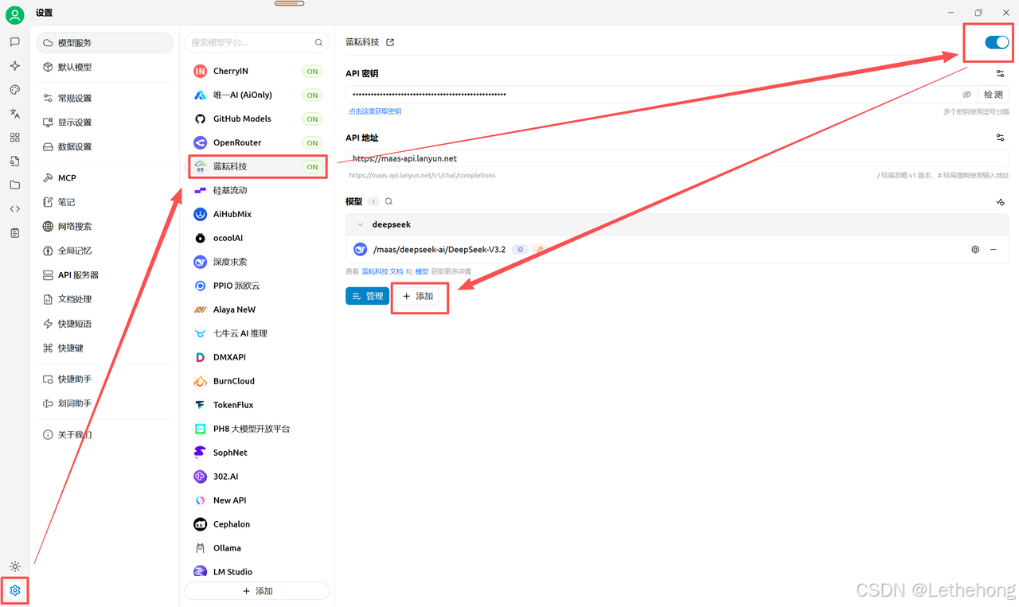Click the 管理 models button

tap(367, 296)
